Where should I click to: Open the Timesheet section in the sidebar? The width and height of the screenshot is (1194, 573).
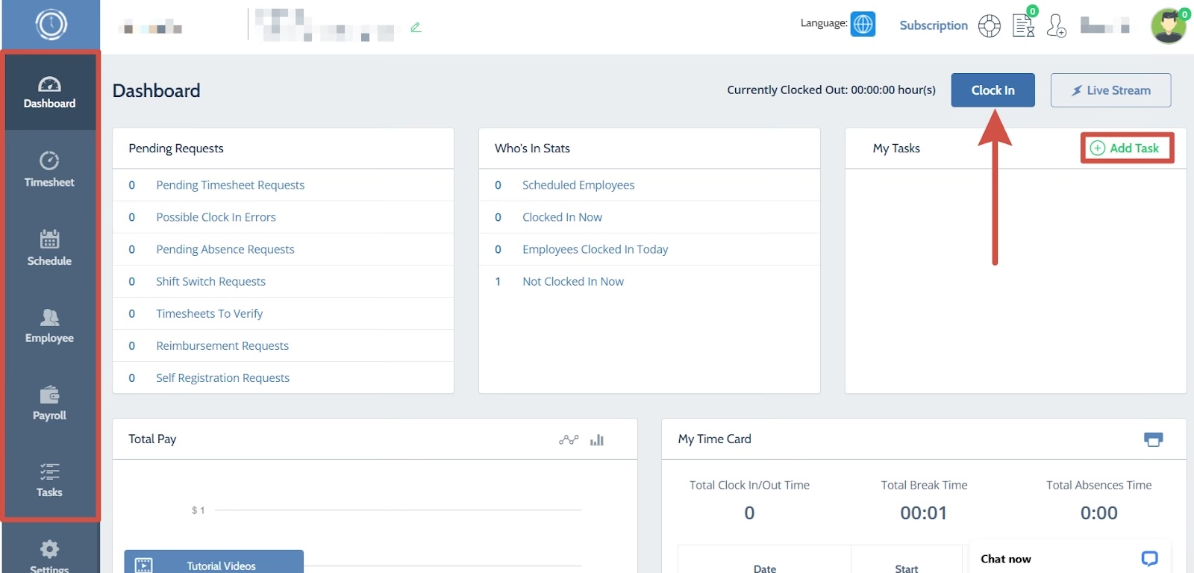tap(49, 169)
